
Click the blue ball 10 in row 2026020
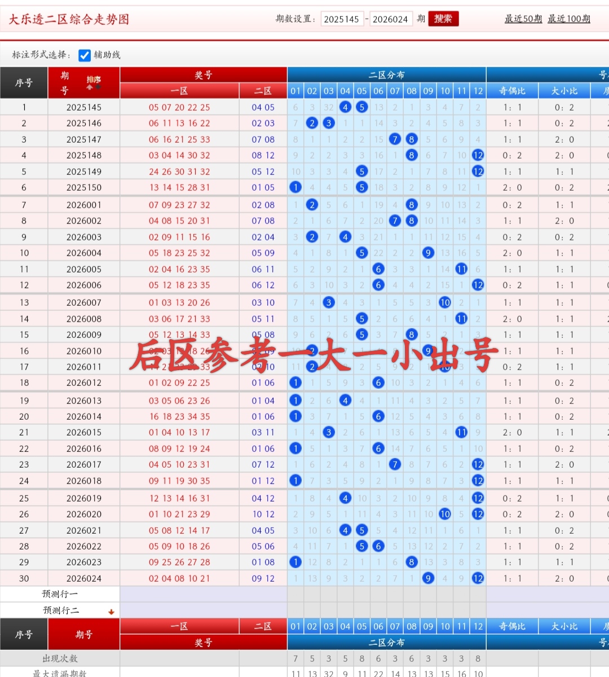(445, 514)
